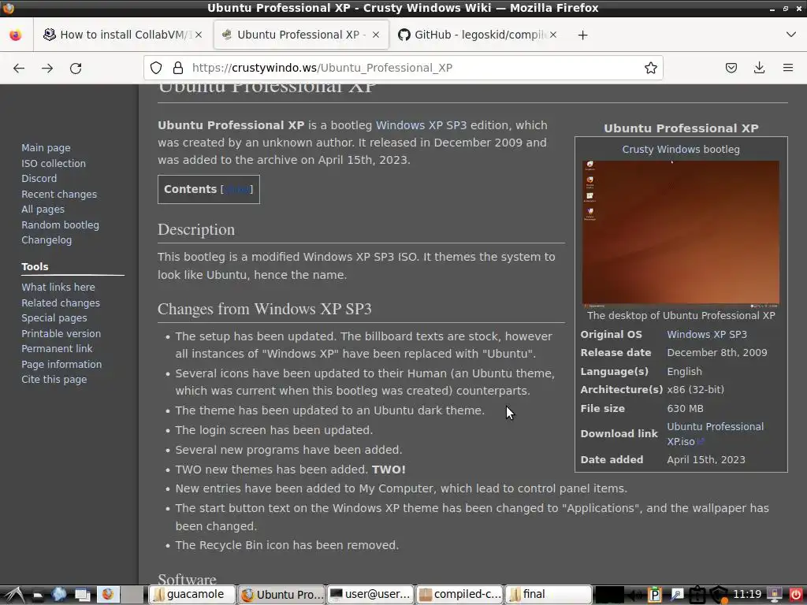This screenshot has height=605, width=807.
Task: Open Save to Pocket
Action: pos(731,68)
